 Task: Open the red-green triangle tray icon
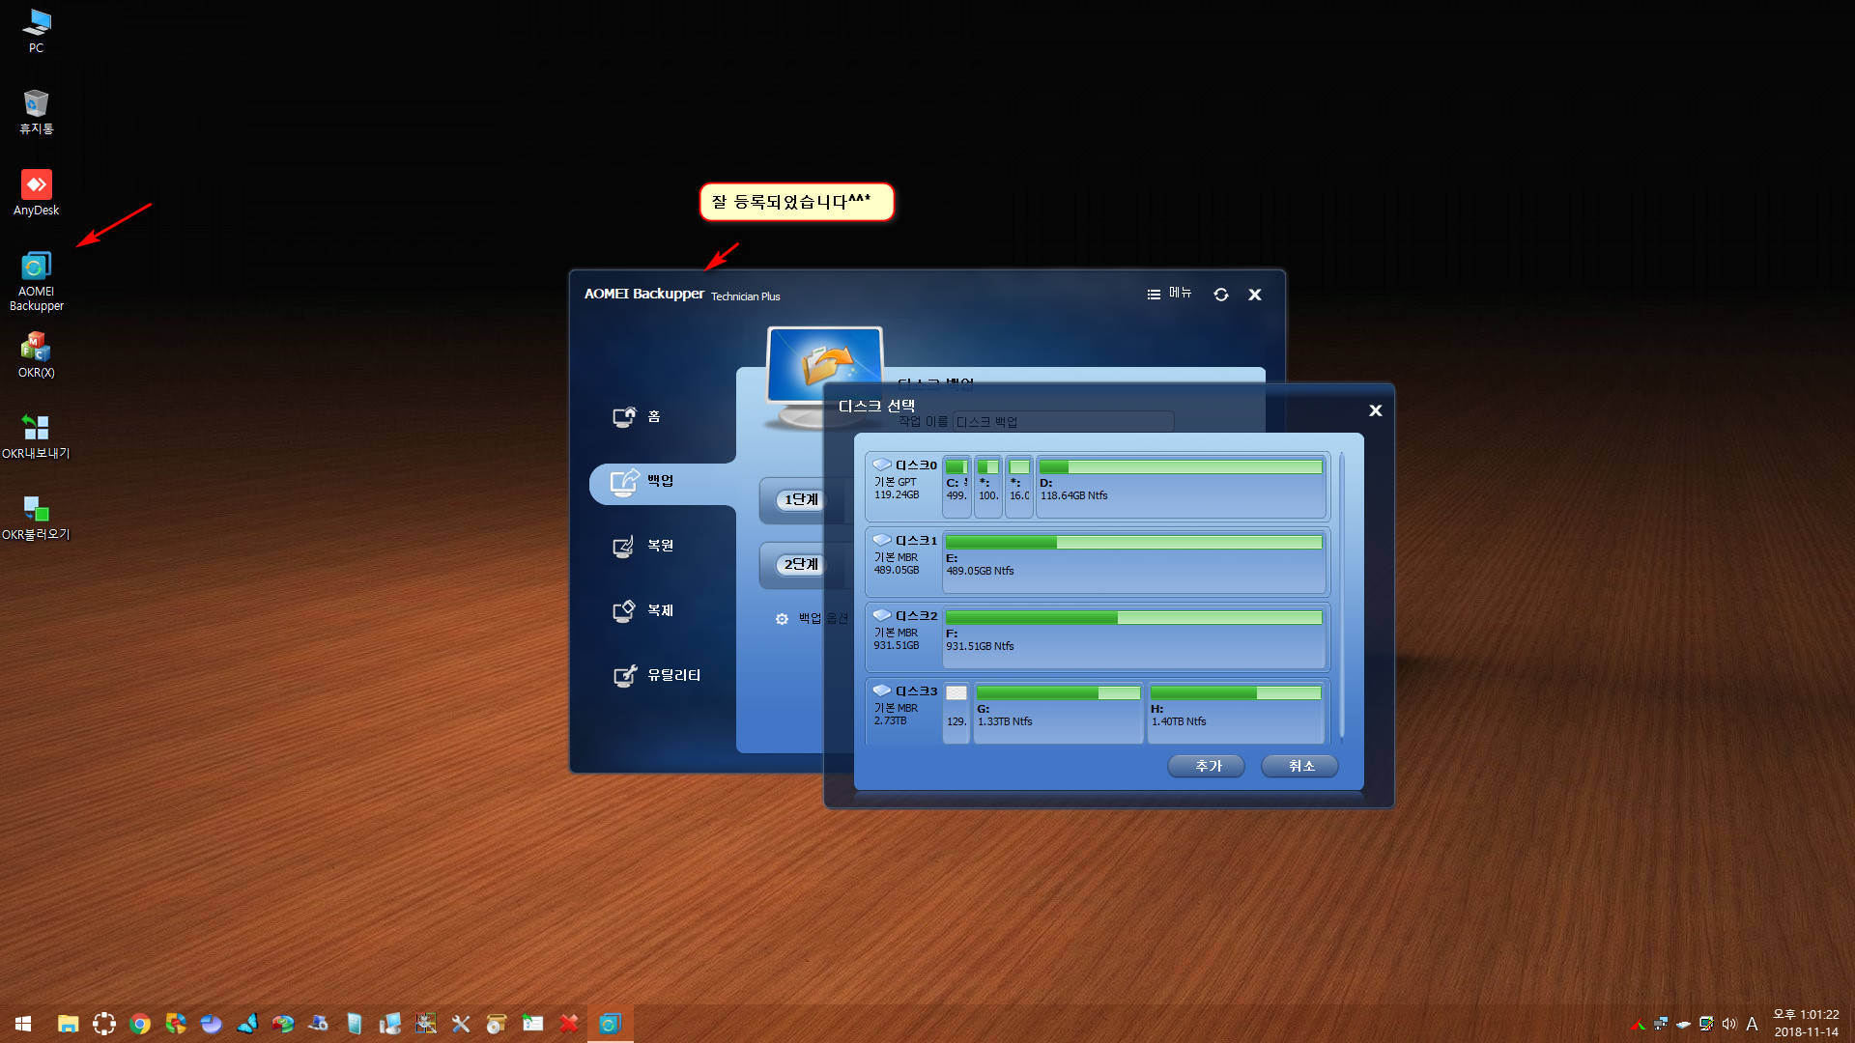[1638, 1025]
